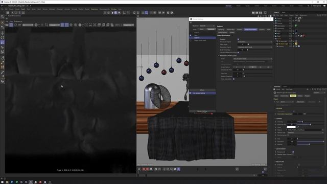The image size is (327, 184).
Task: Click the record keyframe button below the viewport
Action: 144,169
